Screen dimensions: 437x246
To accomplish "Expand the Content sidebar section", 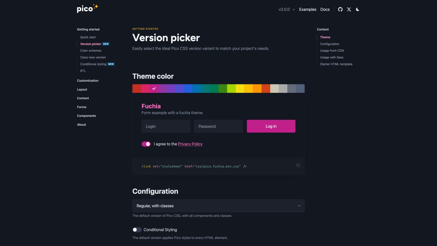I will pyautogui.click(x=83, y=98).
